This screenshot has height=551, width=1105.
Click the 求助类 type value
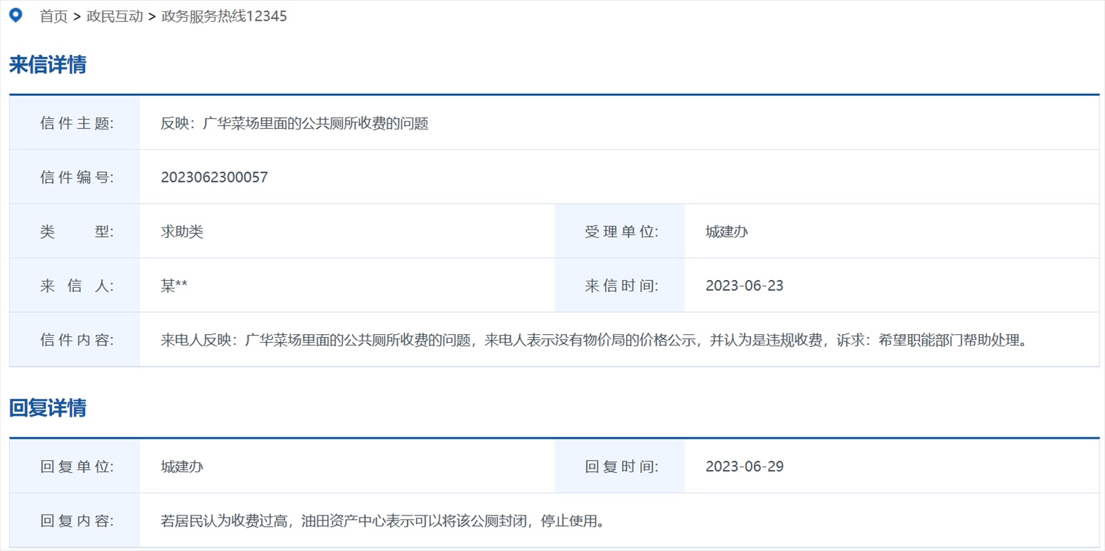(182, 232)
